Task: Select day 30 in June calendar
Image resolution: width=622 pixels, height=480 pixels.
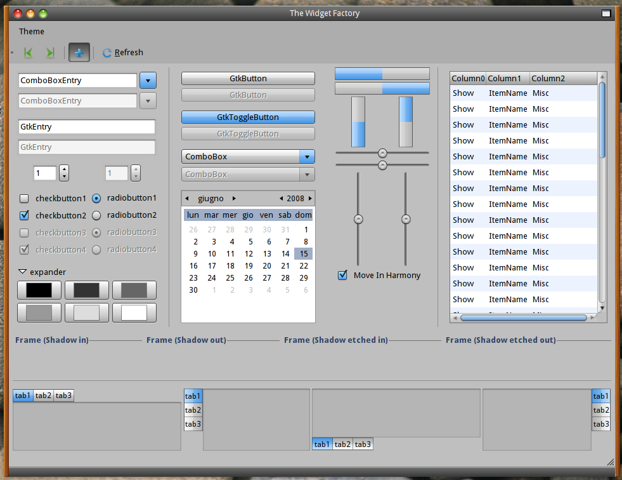Action: click(193, 290)
